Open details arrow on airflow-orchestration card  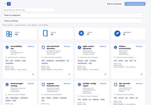tap(141, 74)
